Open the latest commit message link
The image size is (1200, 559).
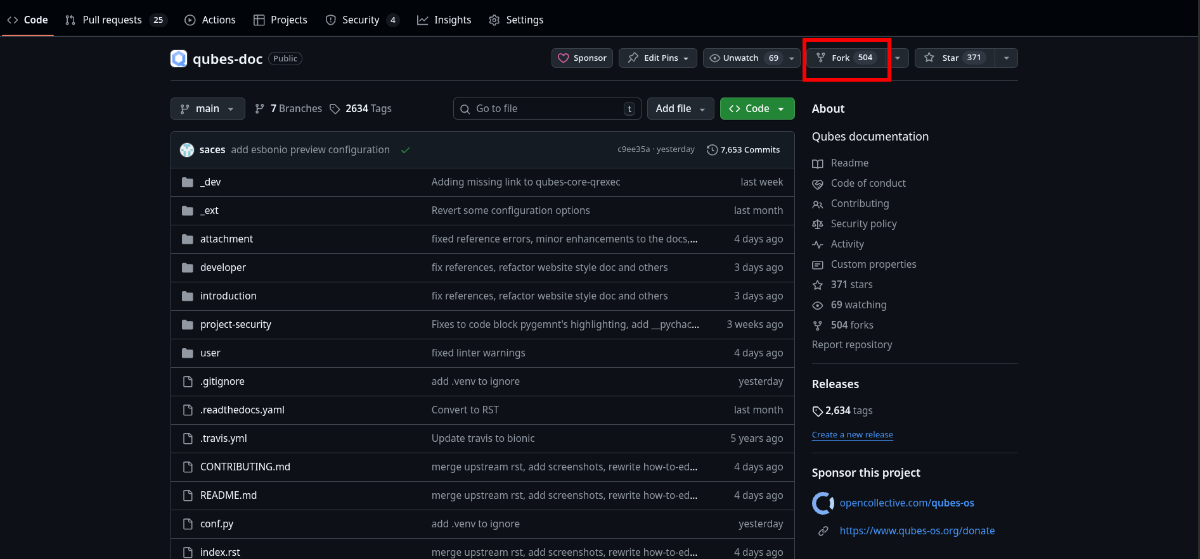pyautogui.click(x=311, y=150)
